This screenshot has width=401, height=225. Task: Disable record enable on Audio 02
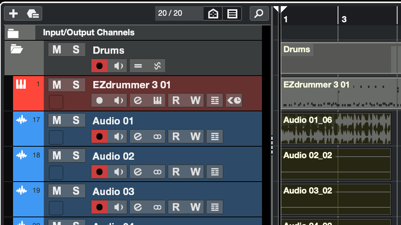coord(99,172)
